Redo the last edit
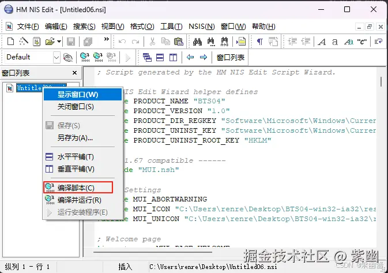388x273 pixels. 135,42
